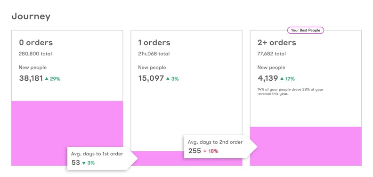The height and width of the screenshot is (177, 373).
Task: Click the green up arrow beside 3% under 1 orders
Action: [x=168, y=78]
